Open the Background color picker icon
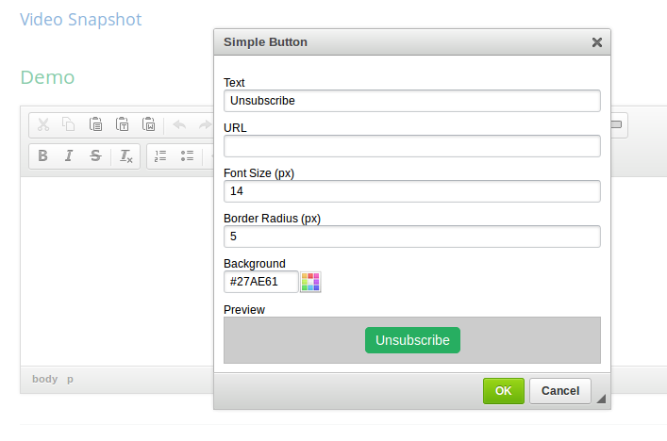This screenshot has width=667, height=441. [x=310, y=282]
